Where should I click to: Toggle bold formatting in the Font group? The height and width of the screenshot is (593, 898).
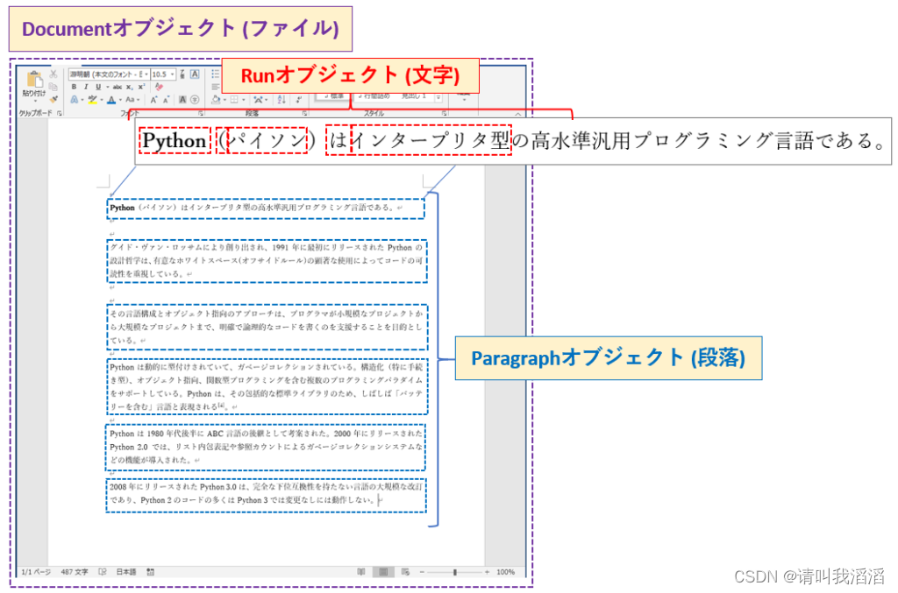(75, 87)
